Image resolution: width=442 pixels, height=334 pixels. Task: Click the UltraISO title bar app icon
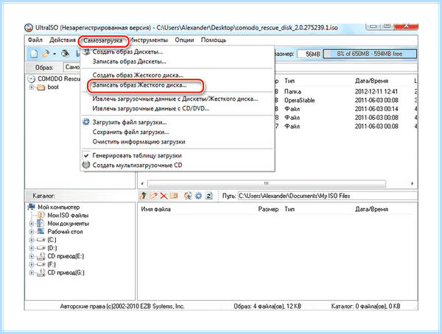click(29, 28)
